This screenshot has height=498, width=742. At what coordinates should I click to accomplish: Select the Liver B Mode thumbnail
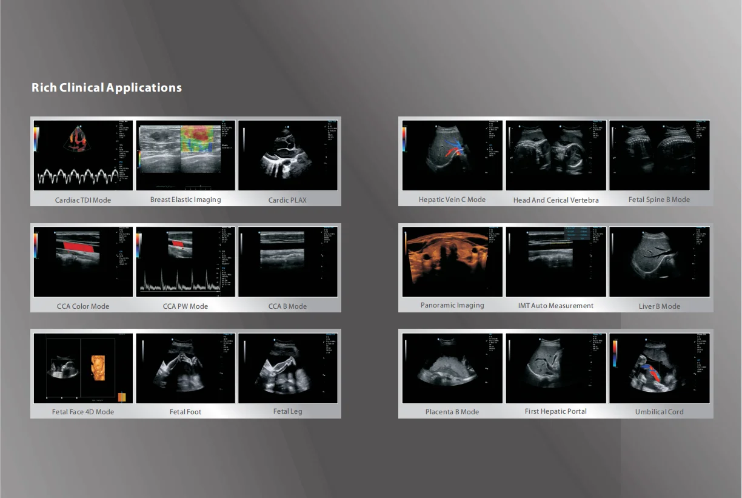click(x=660, y=262)
